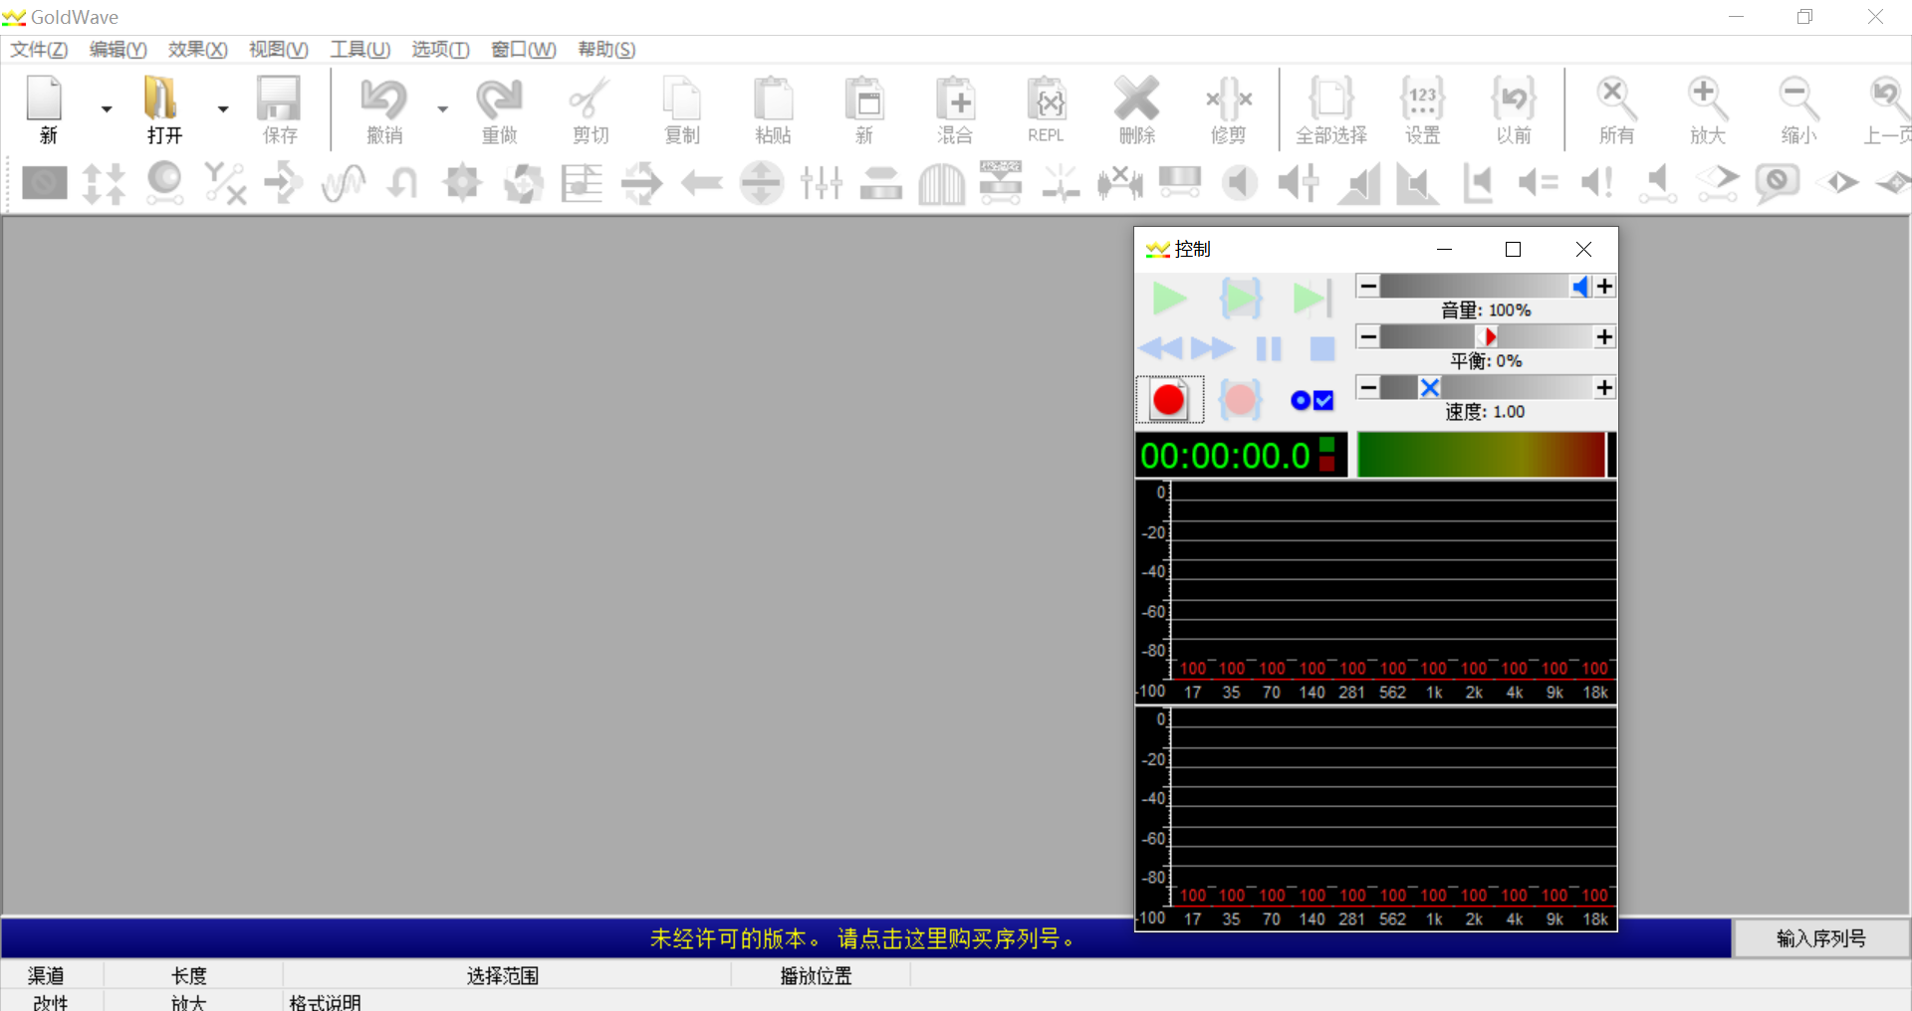
Task: Click the red Record button
Action: tap(1169, 400)
